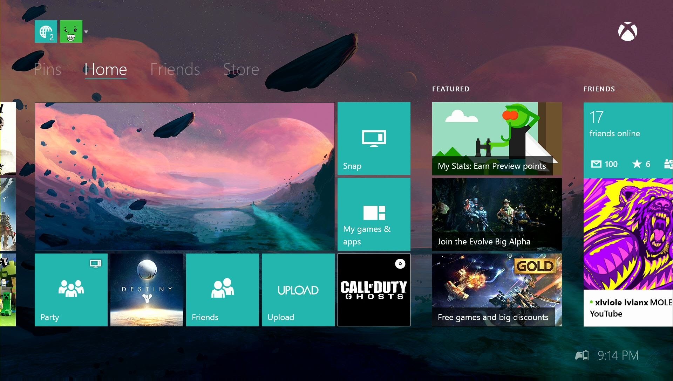Open Join the Evolve Big Alpha
The width and height of the screenshot is (673, 381).
497,214
